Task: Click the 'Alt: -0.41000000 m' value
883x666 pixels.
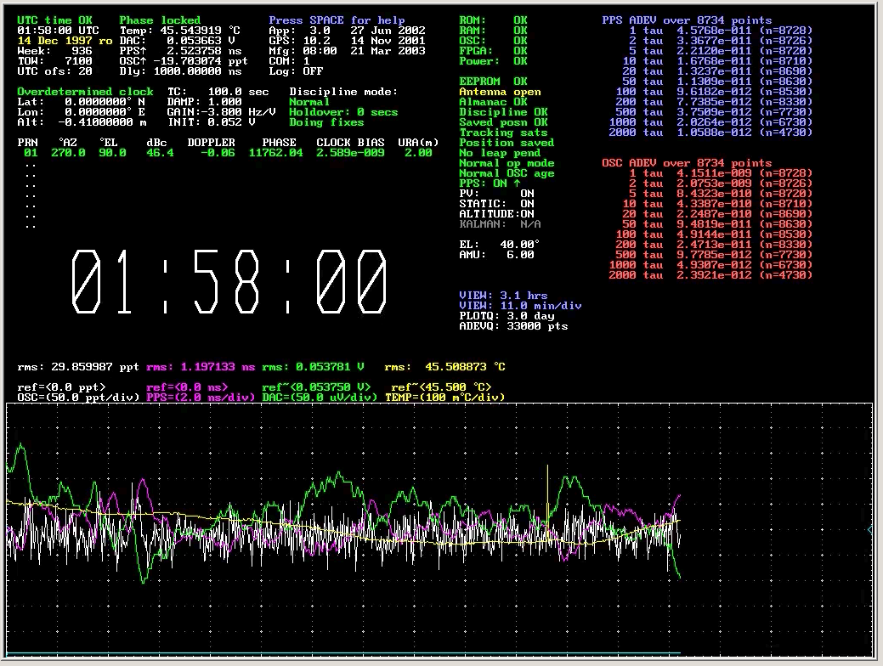Action: pos(82,122)
